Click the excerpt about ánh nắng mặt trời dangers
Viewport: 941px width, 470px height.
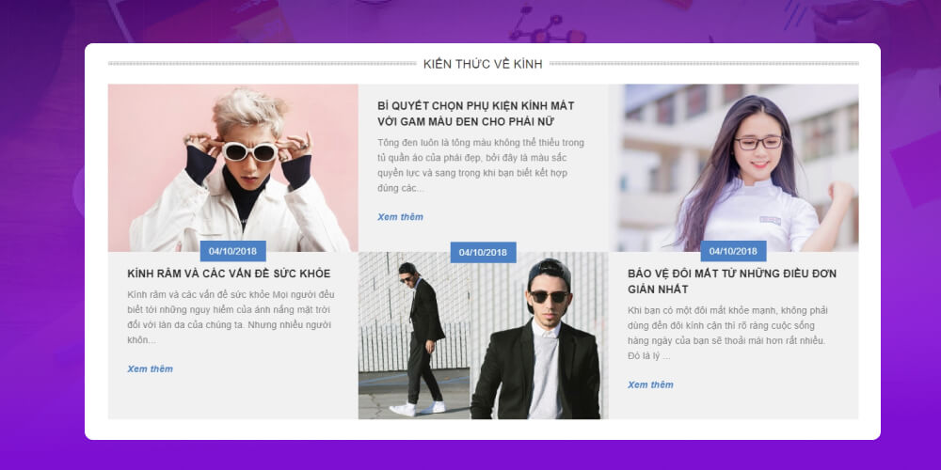click(x=231, y=318)
